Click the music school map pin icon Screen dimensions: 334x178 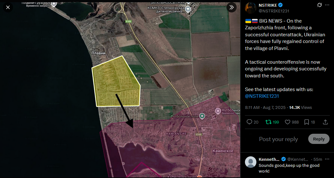[188, 9]
